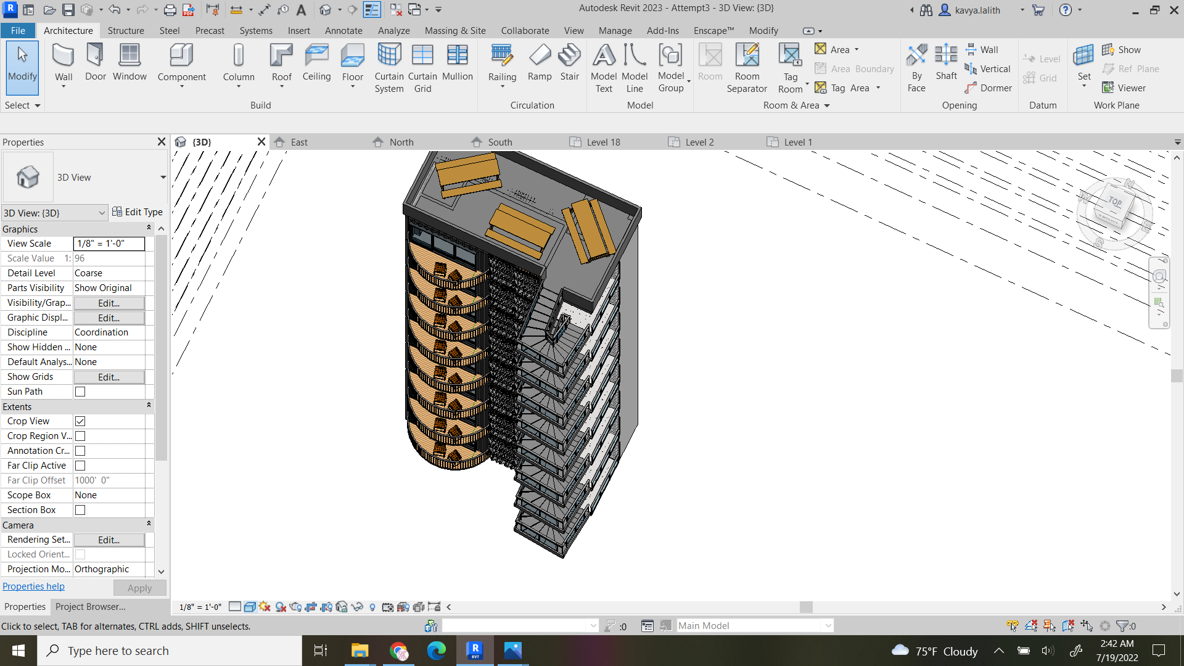Expand the Component dropdown arrow
Screen dimensions: 1184x666
181,86
